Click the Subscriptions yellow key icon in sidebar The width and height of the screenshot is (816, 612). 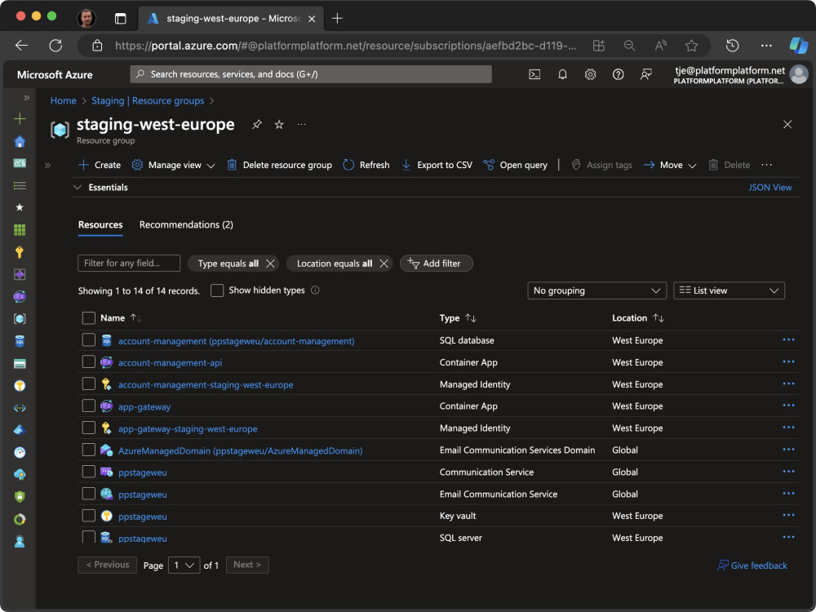point(20,252)
